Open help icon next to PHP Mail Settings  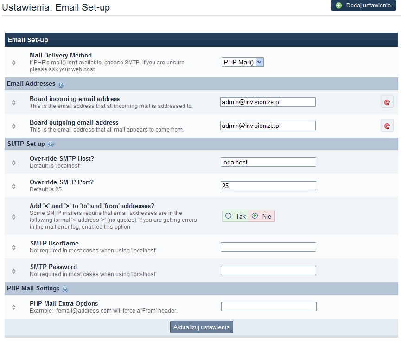click(x=65, y=289)
